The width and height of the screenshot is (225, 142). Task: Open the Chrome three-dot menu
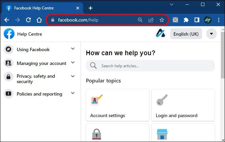[x=219, y=20]
